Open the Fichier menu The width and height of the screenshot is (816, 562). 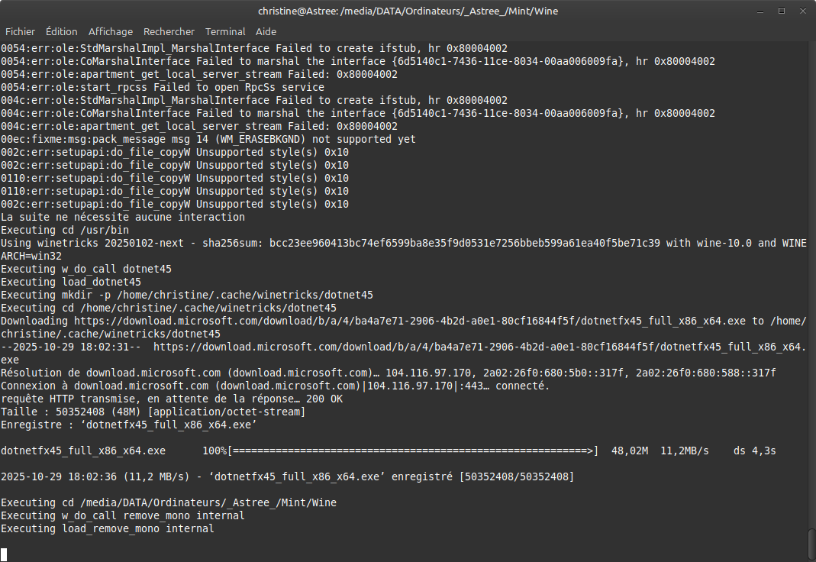tap(20, 31)
